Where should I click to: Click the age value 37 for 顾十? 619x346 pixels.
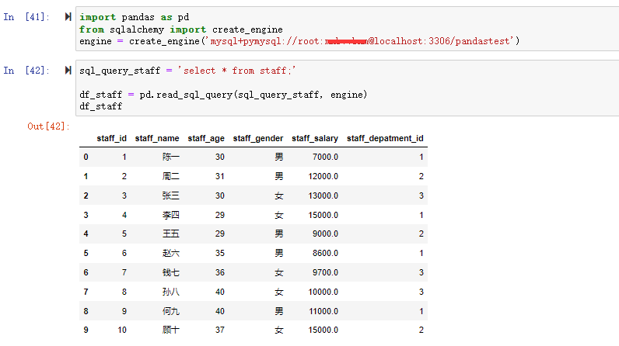point(220,330)
